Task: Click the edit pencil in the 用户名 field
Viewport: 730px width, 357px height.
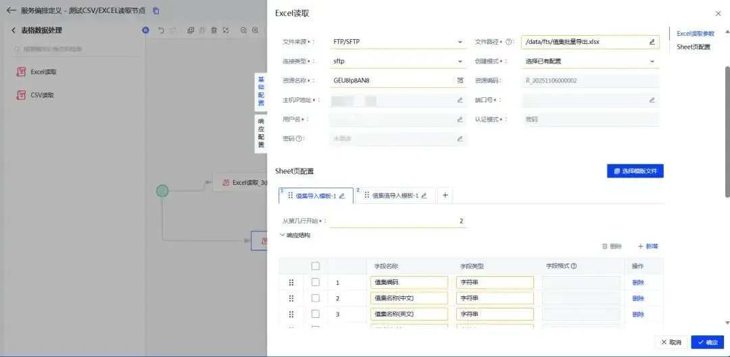Action: click(x=460, y=119)
